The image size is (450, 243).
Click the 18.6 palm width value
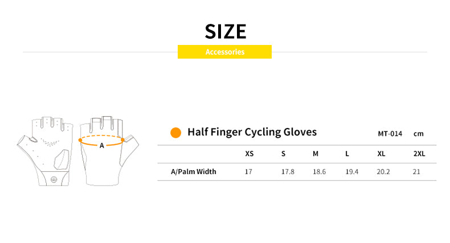(x=319, y=171)
